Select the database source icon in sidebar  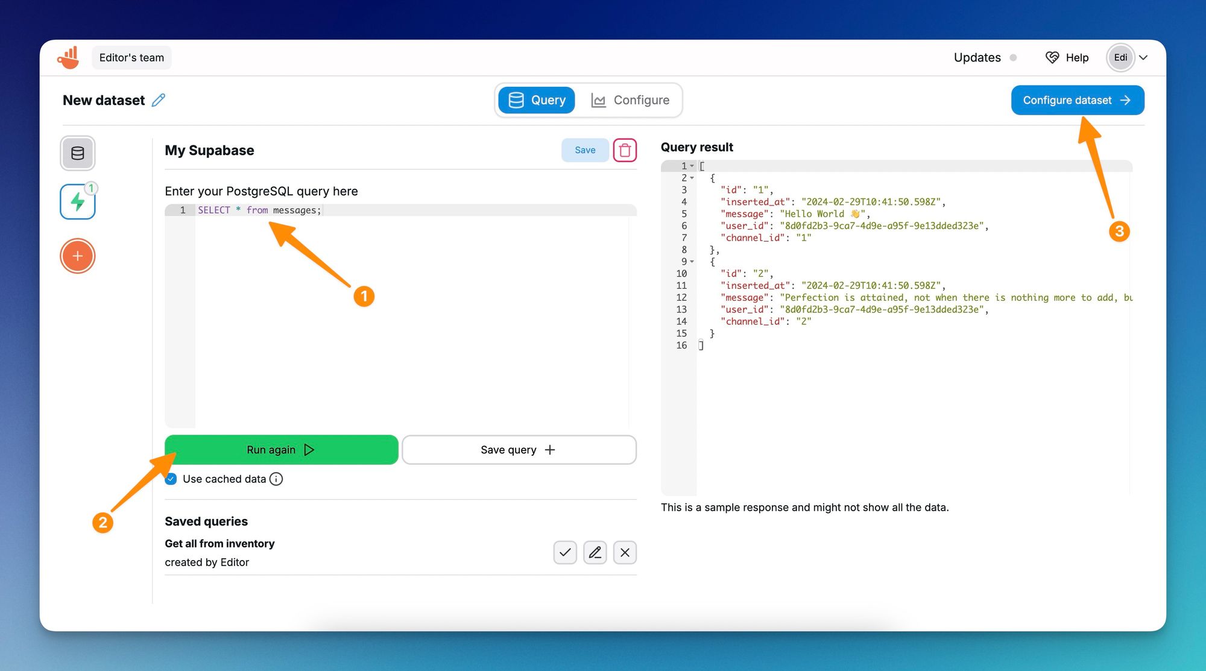tap(78, 153)
